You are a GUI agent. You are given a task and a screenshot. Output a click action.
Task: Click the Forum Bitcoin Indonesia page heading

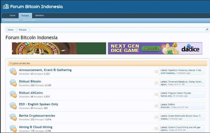point(31,38)
